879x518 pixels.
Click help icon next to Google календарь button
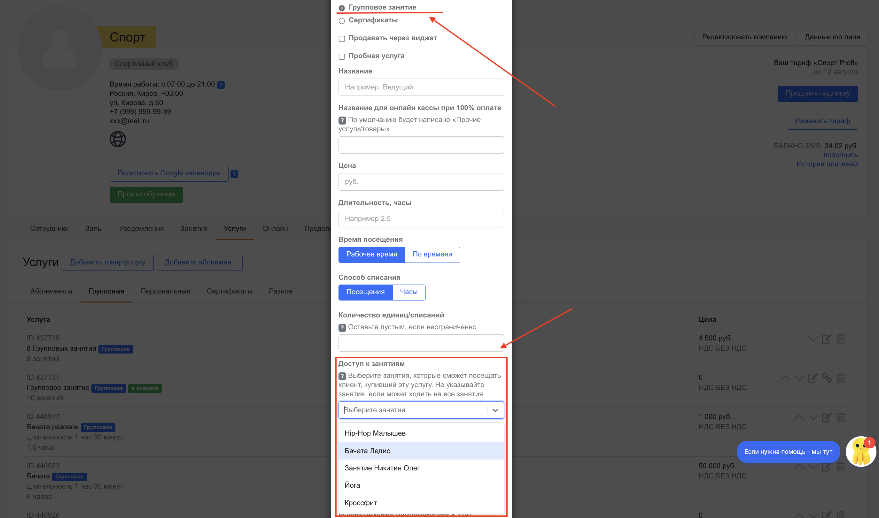coord(234,174)
